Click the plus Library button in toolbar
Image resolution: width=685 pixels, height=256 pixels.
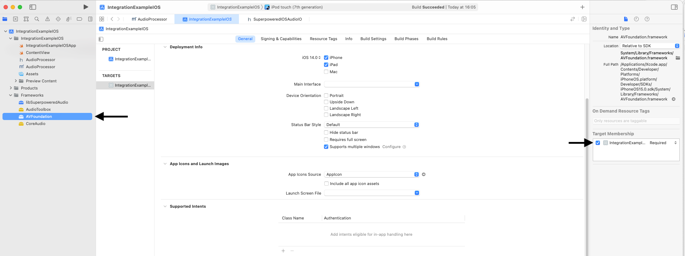tap(582, 7)
